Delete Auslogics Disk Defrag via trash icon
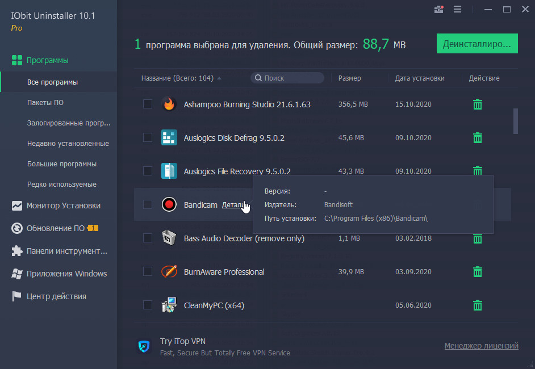Viewport: 535px width, 369px height. click(477, 137)
